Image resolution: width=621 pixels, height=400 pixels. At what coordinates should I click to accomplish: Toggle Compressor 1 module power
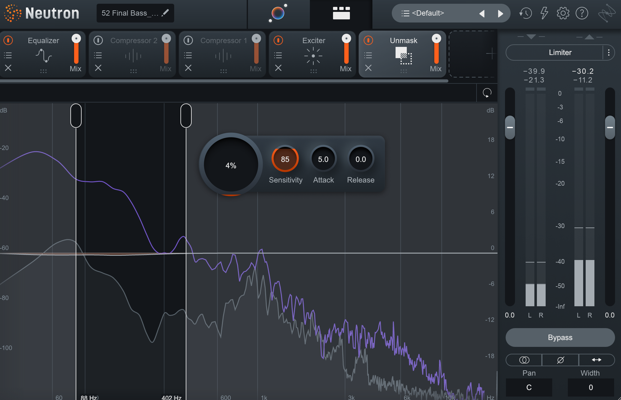[x=188, y=40]
